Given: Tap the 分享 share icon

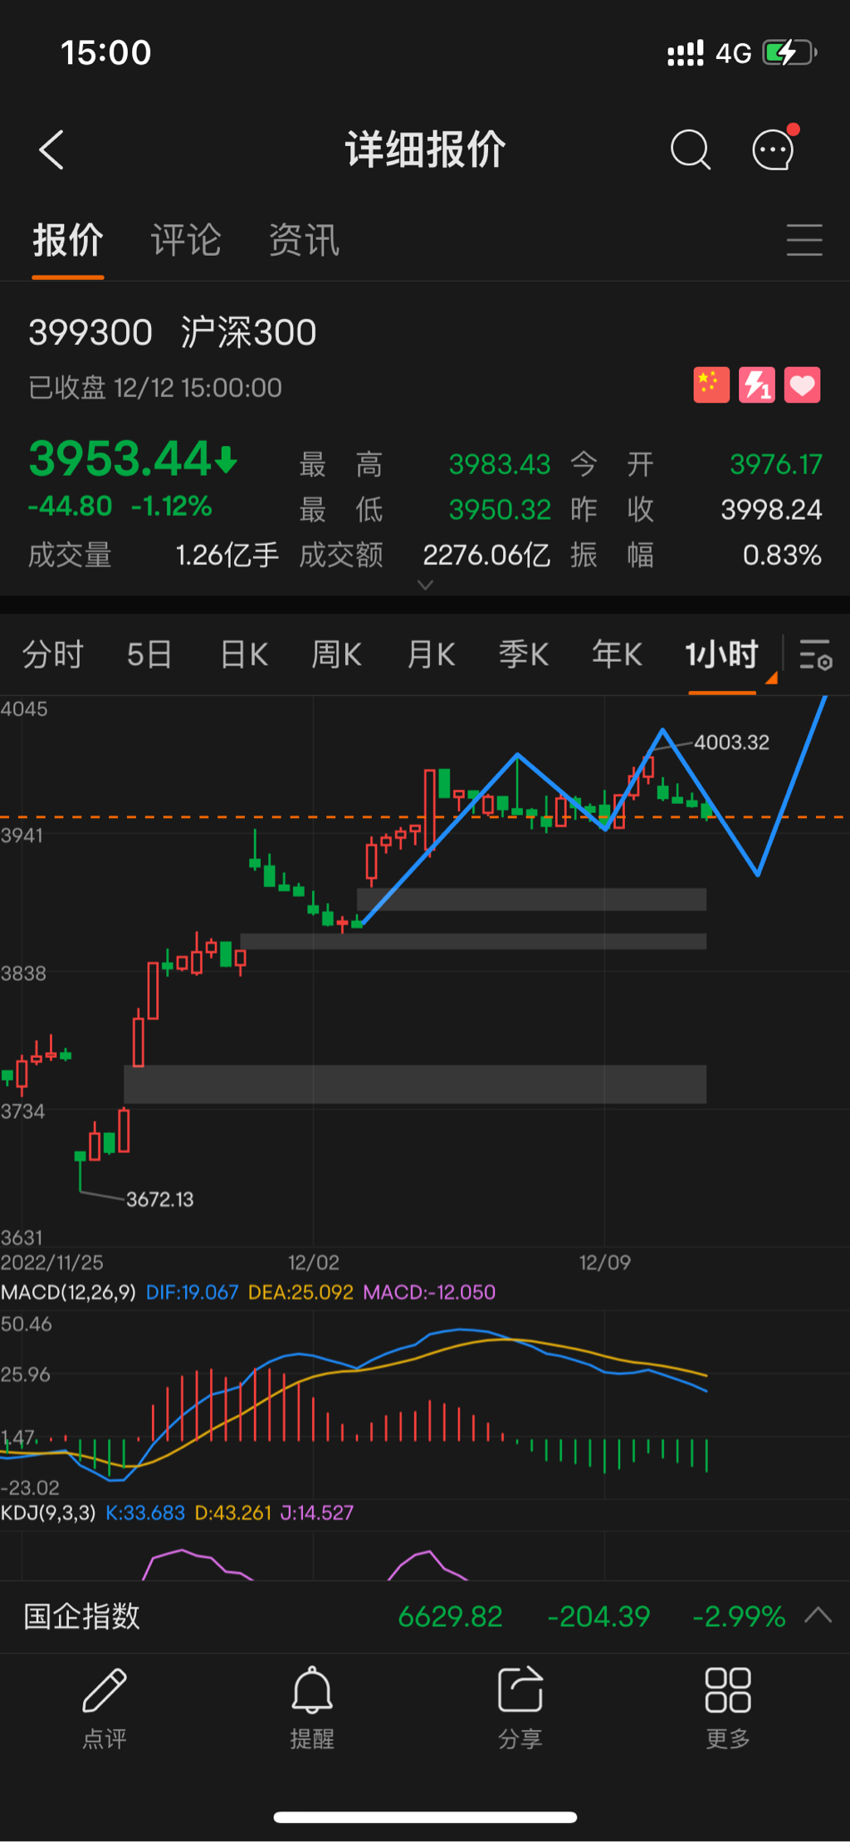Looking at the screenshot, I should (x=520, y=1690).
